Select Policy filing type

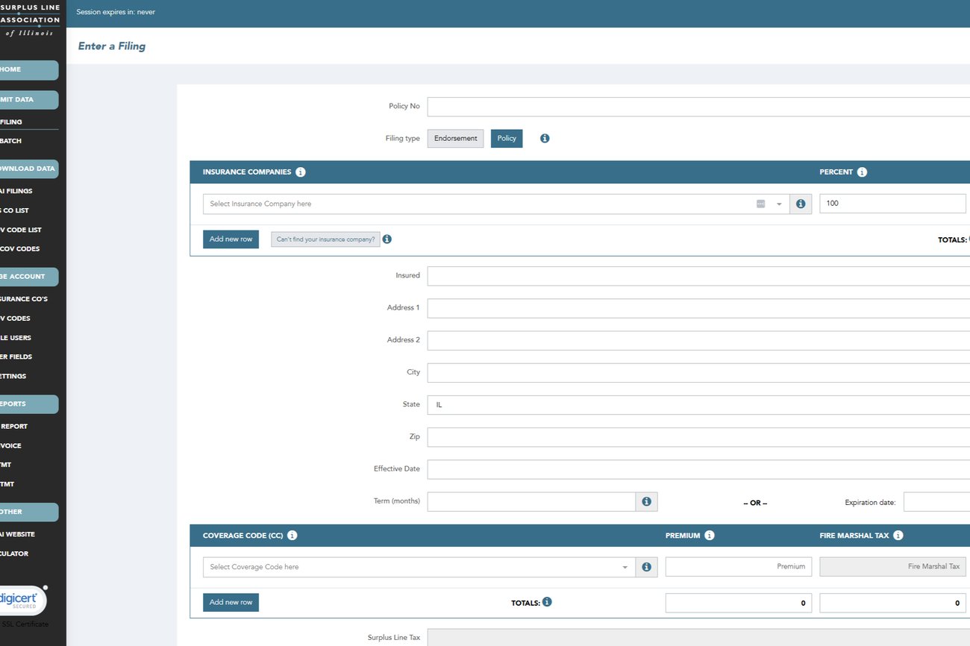click(x=507, y=139)
